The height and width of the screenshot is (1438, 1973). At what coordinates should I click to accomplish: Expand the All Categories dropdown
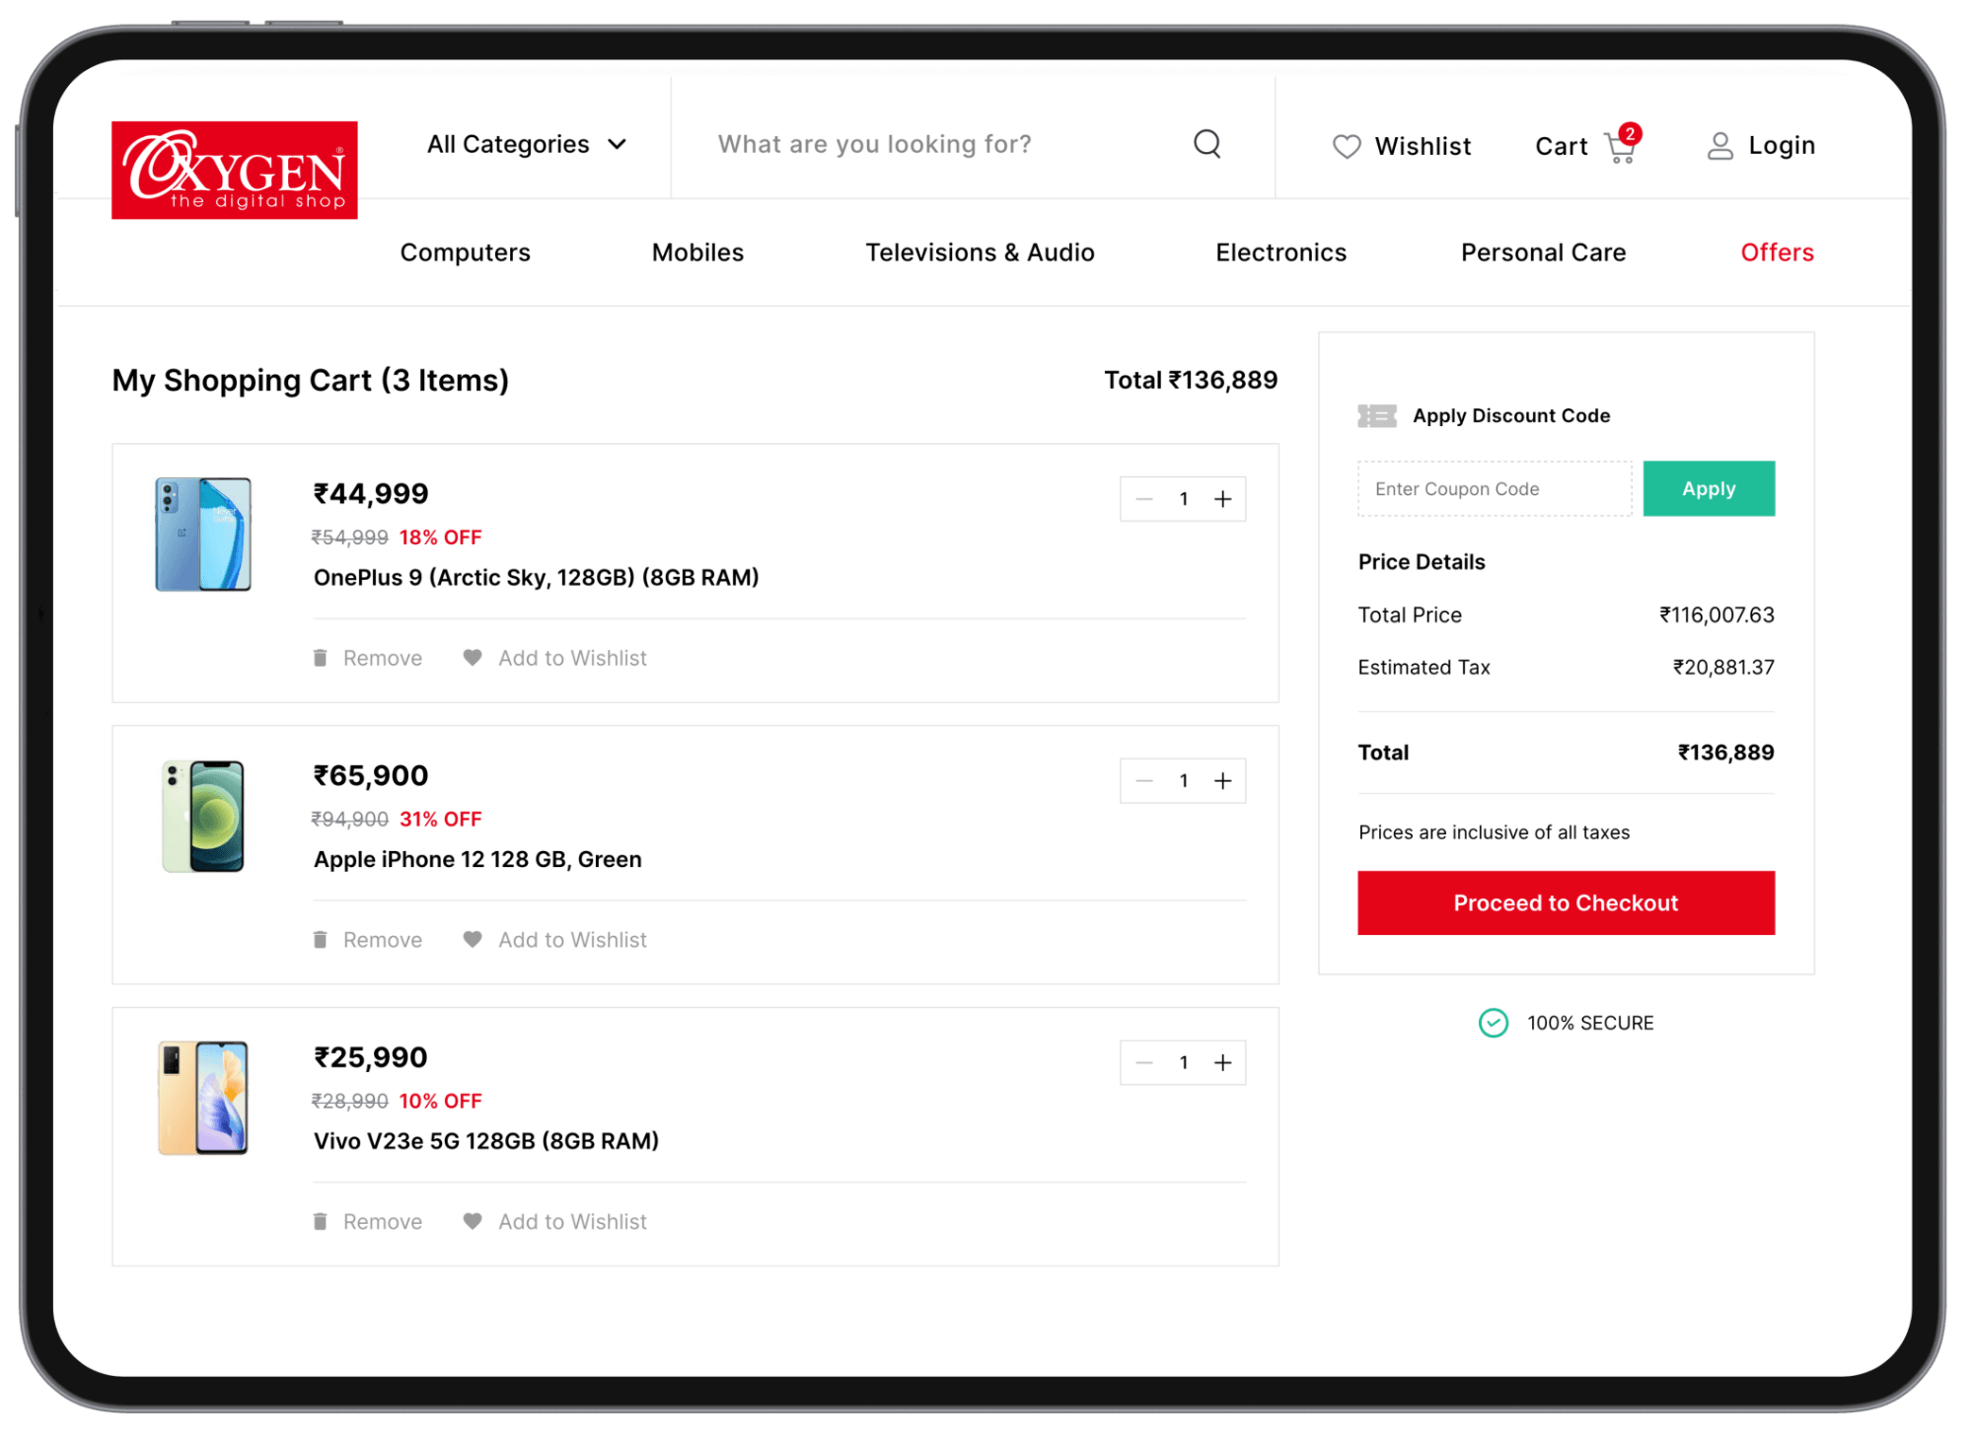click(527, 144)
